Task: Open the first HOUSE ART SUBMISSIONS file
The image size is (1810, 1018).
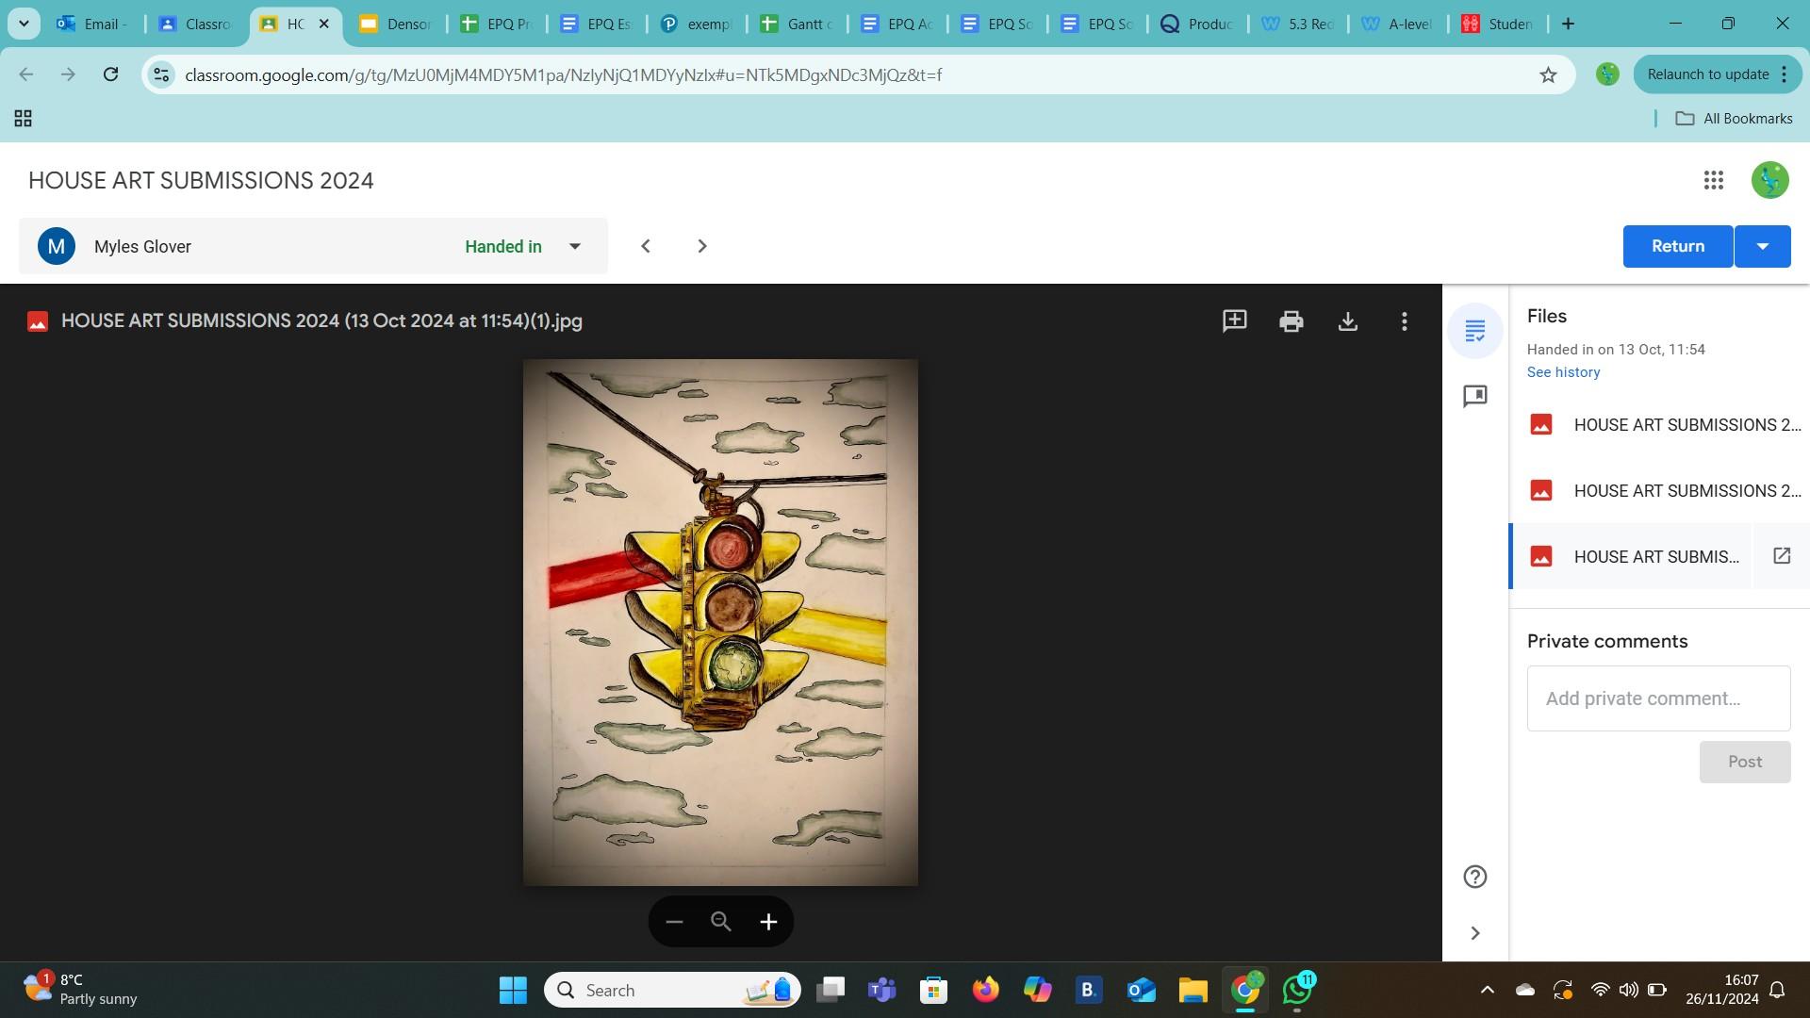Action: tap(1659, 425)
